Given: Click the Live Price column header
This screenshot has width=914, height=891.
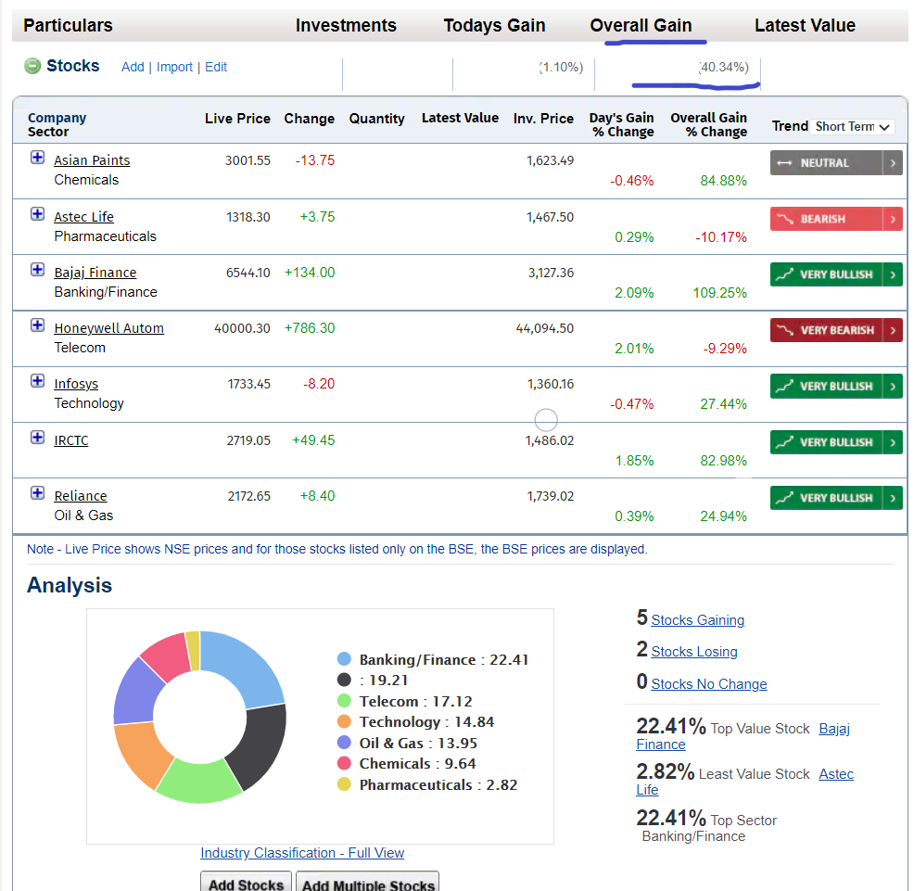Looking at the screenshot, I should pyautogui.click(x=237, y=119).
